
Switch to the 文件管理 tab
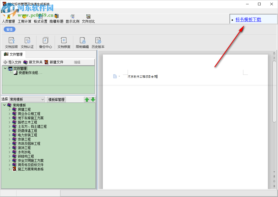coord(13,54)
